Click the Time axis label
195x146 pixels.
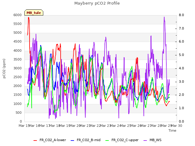point(172,130)
